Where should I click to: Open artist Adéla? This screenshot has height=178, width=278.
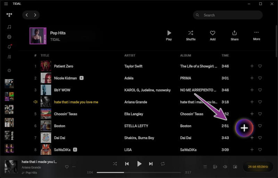pyautogui.click(x=129, y=78)
